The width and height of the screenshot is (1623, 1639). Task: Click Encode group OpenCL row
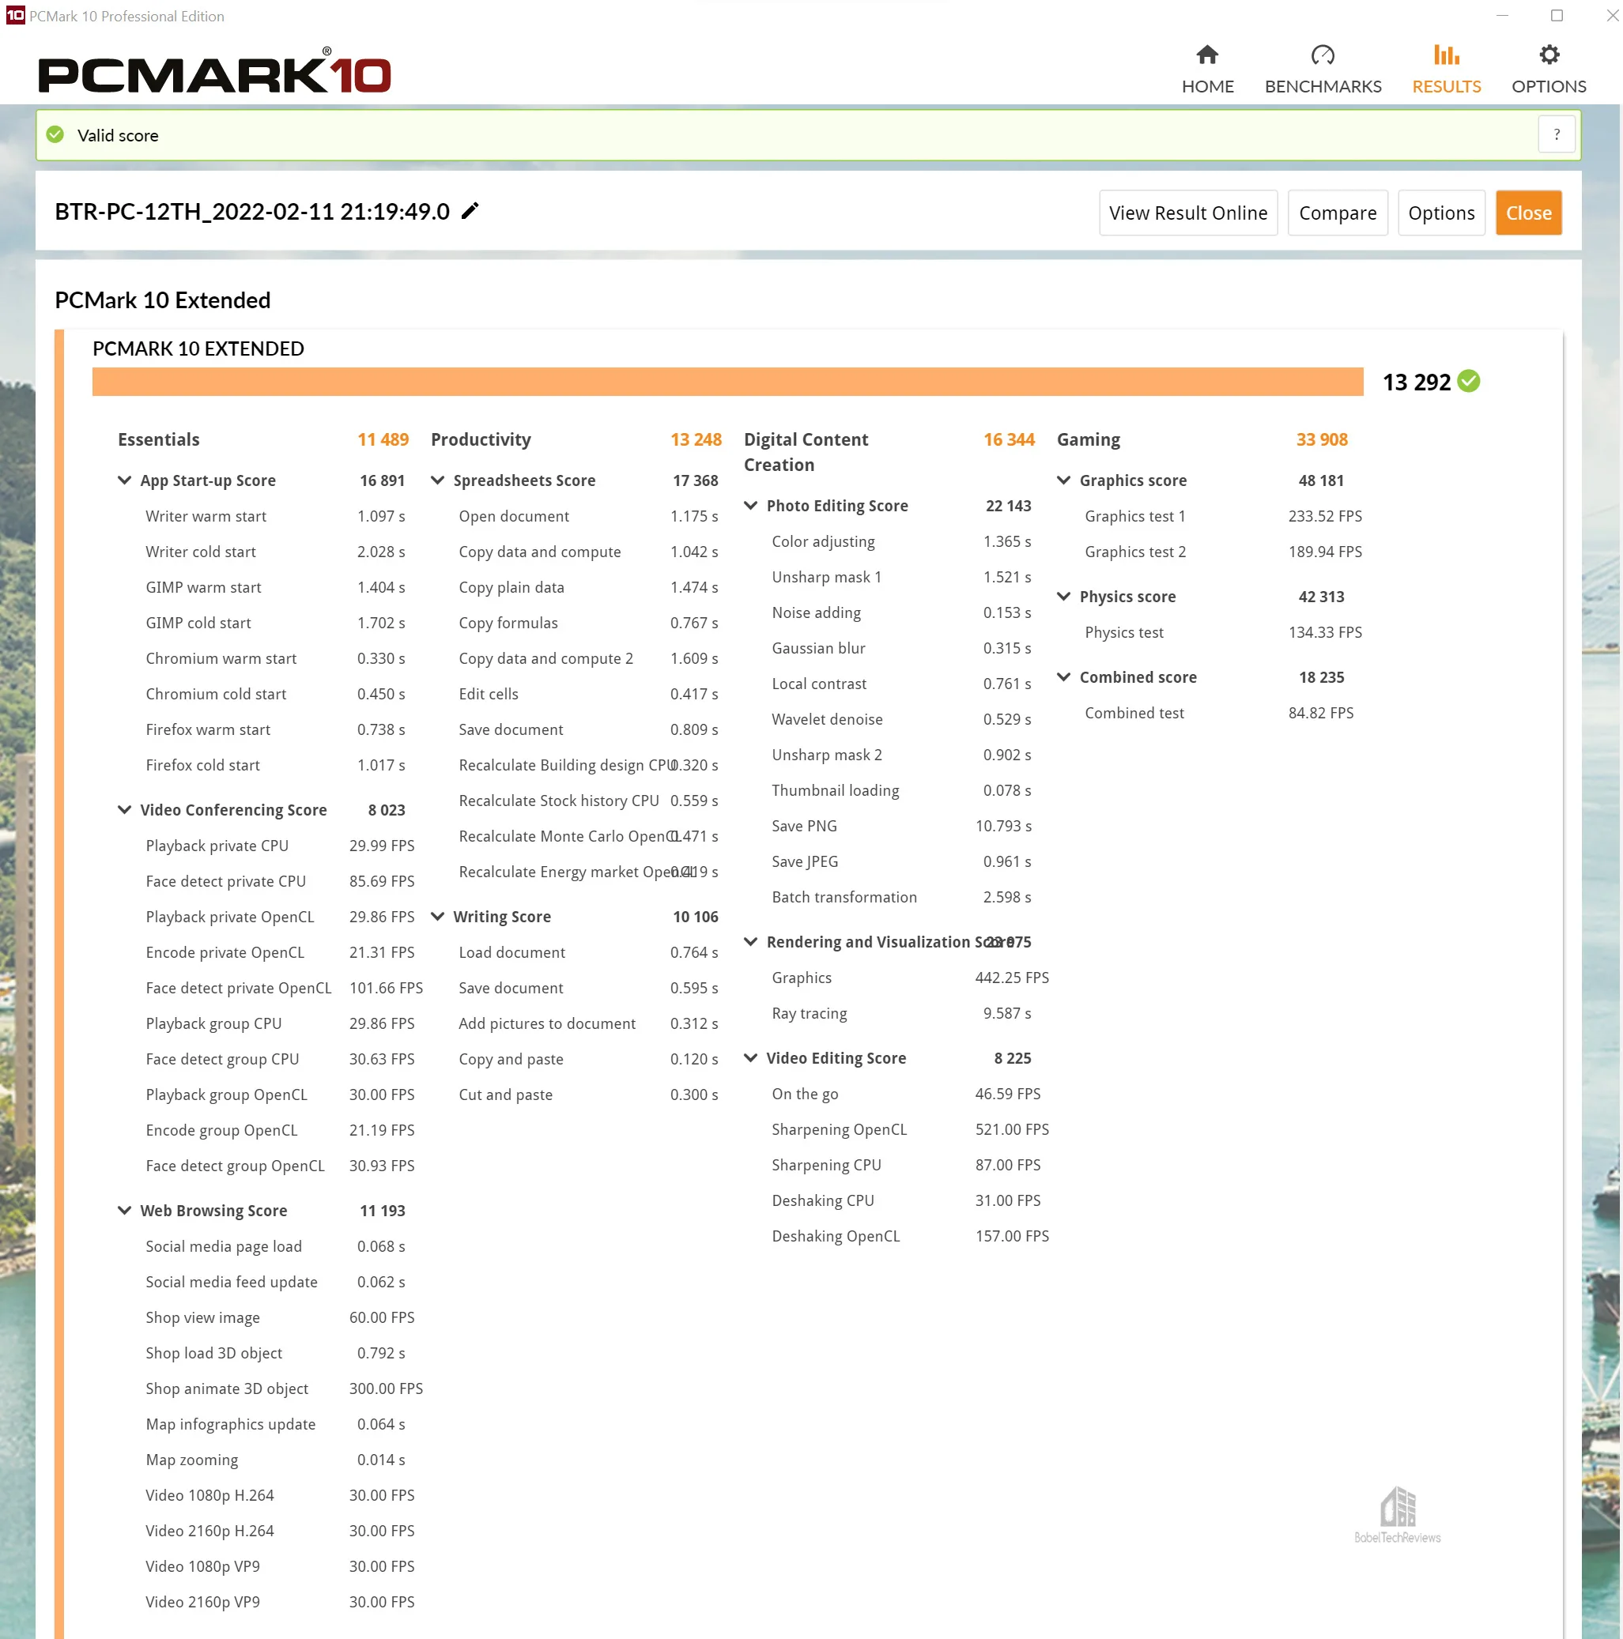click(279, 1131)
